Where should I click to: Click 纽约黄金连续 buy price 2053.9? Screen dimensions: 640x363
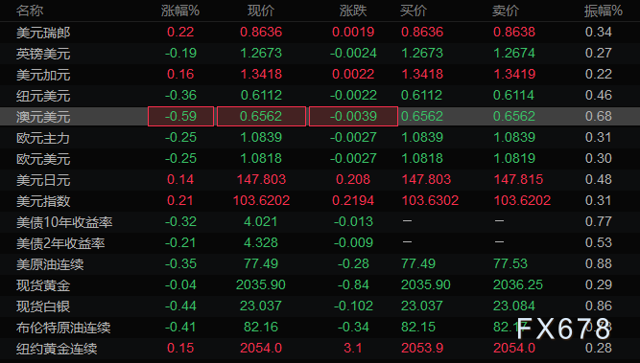pos(422,349)
